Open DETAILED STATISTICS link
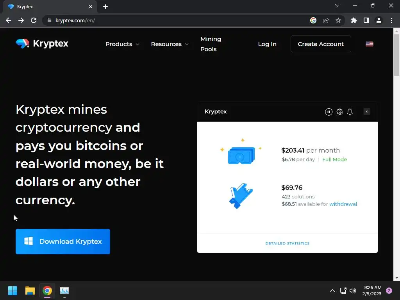The width and height of the screenshot is (400, 300). (x=287, y=243)
